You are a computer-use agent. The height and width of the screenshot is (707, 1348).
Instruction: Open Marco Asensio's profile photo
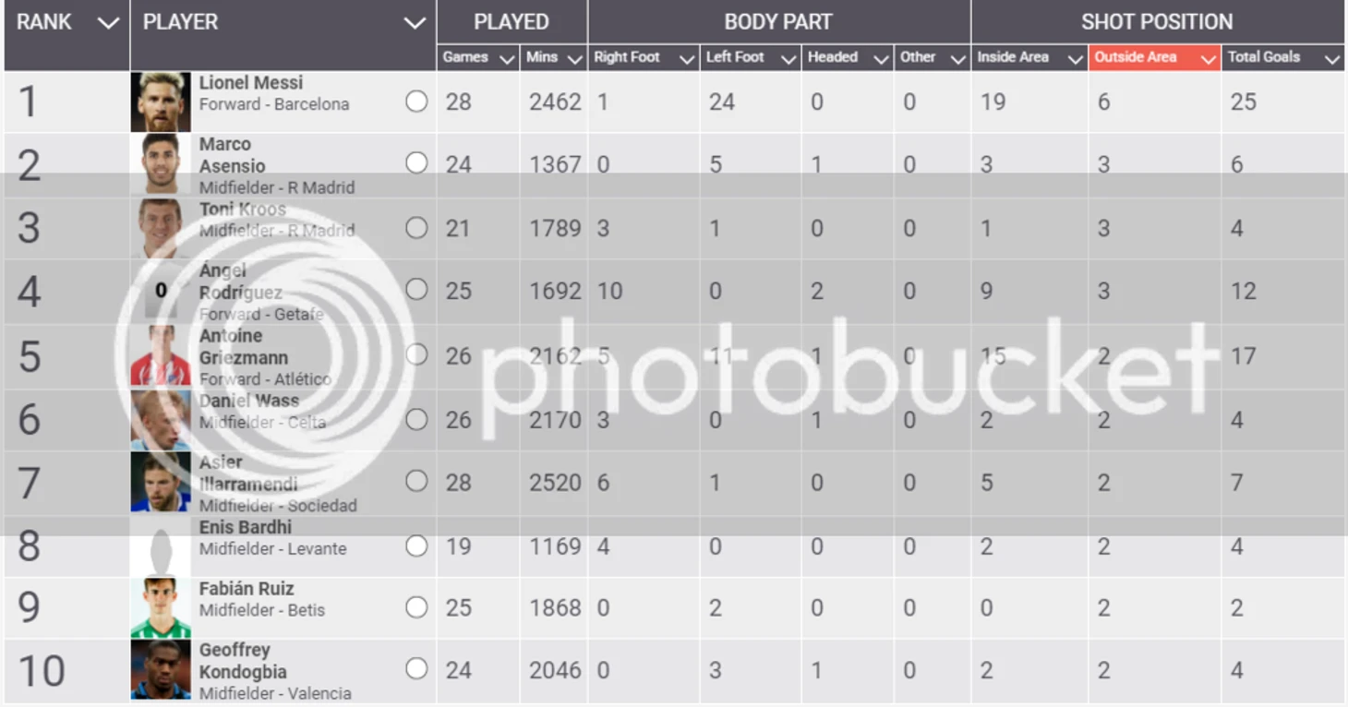pos(161,164)
